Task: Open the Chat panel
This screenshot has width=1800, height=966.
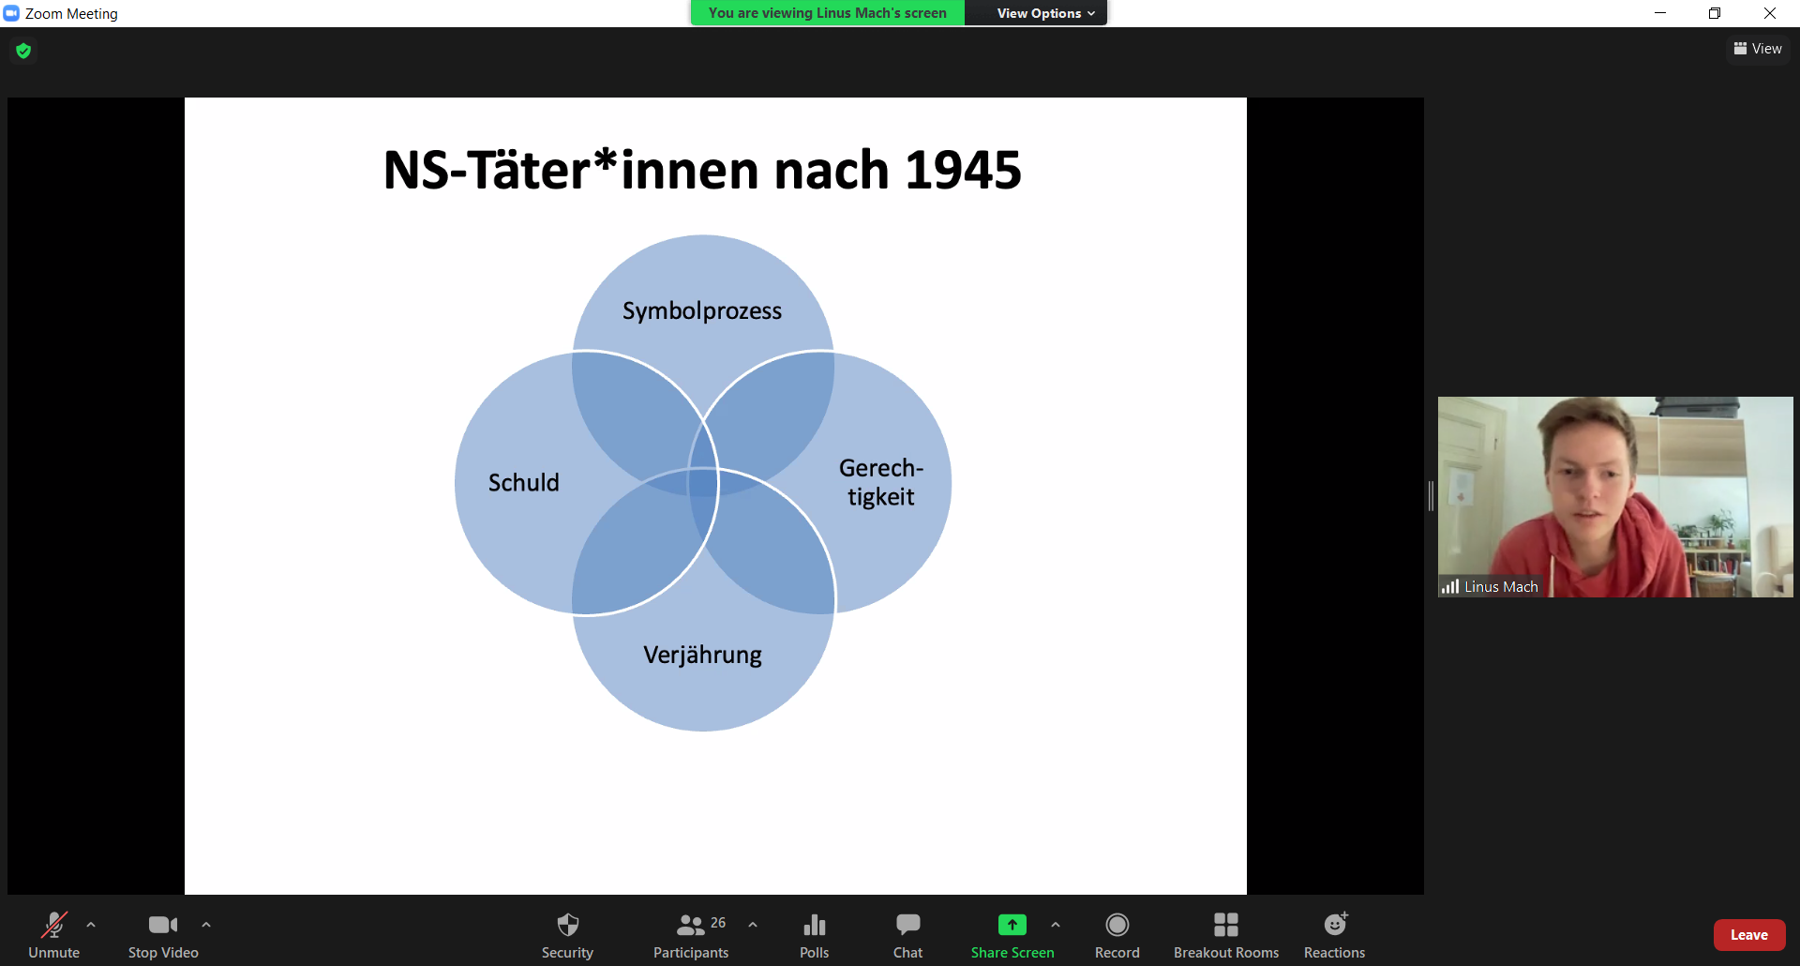Action: 907,934
